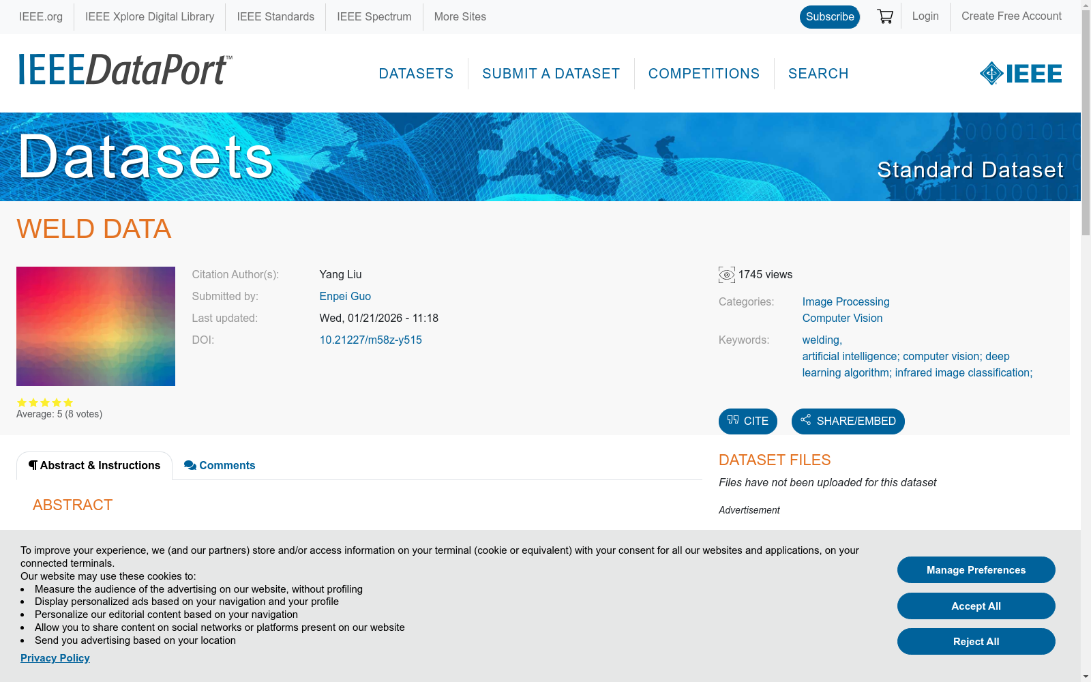1091x682 pixels.
Task: Open the Privacy Policy link
Action: (55, 658)
